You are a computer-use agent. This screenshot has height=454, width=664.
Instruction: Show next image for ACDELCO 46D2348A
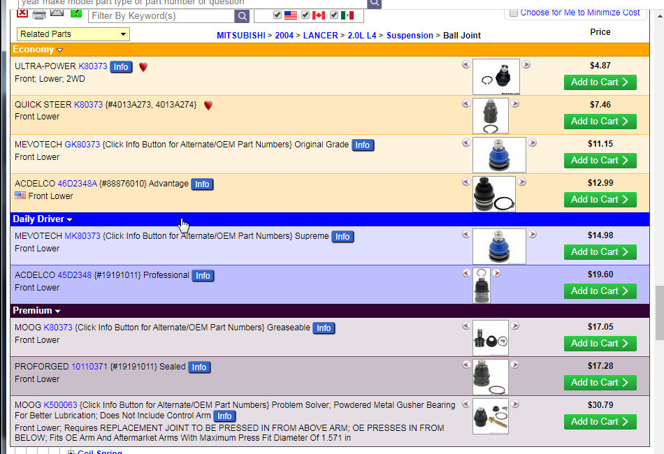click(x=521, y=182)
